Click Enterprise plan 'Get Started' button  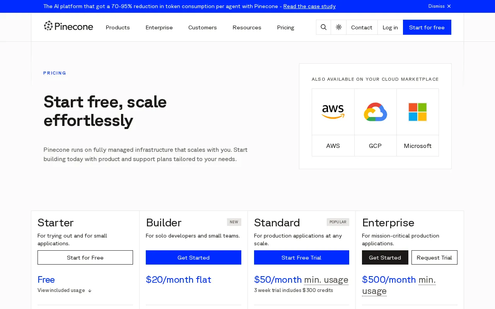click(x=385, y=258)
